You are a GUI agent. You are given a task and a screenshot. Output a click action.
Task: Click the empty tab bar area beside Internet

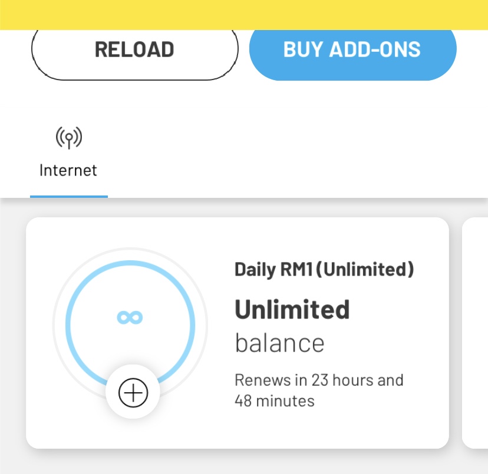[296, 153]
